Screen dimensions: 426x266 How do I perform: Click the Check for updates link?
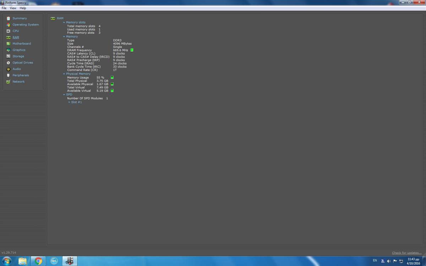click(x=406, y=253)
